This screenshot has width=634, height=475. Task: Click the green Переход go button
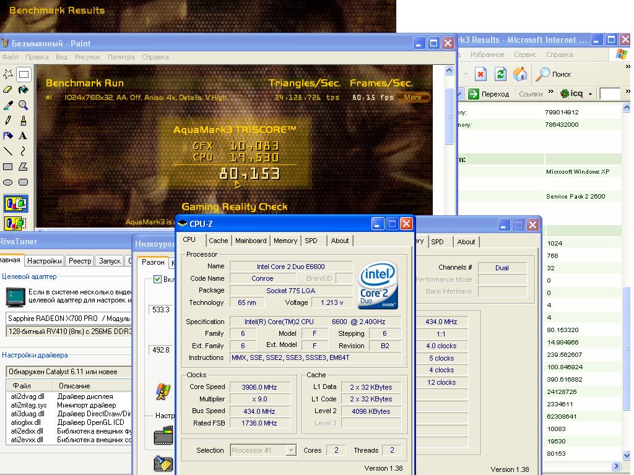[x=489, y=94]
